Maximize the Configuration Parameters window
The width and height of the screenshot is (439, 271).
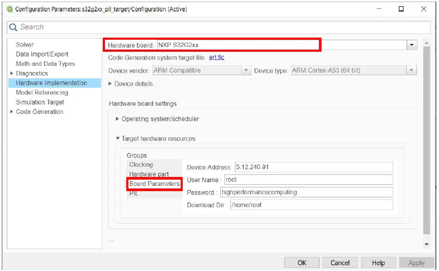tap(401, 9)
